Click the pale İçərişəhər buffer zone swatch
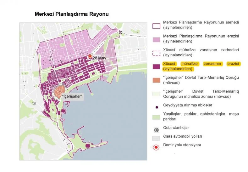Viewport: 248px width, 172px height. coord(156,94)
